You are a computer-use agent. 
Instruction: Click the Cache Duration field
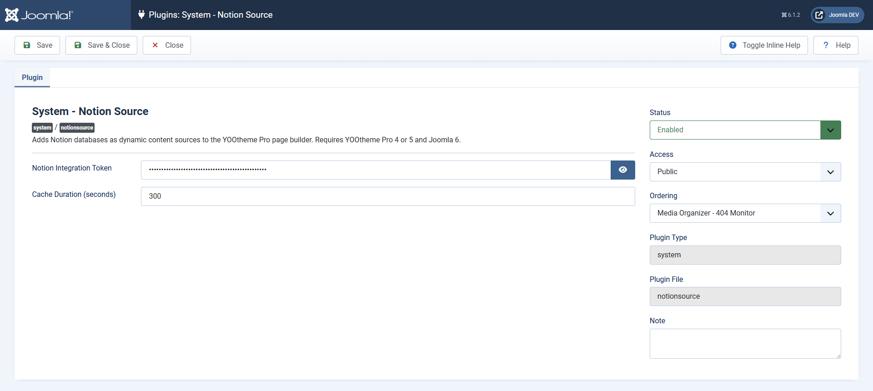pyautogui.click(x=388, y=196)
